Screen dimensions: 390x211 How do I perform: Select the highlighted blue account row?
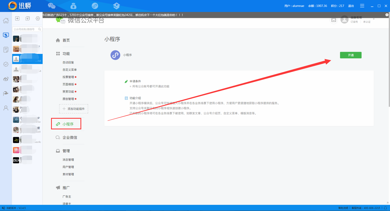click(x=27, y=59)
